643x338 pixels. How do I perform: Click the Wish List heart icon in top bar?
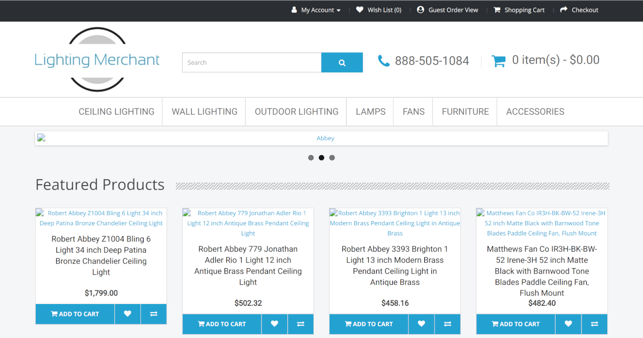coord(360,10)
